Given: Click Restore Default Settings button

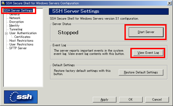Looking at the screenshot, I should [141, 72].
